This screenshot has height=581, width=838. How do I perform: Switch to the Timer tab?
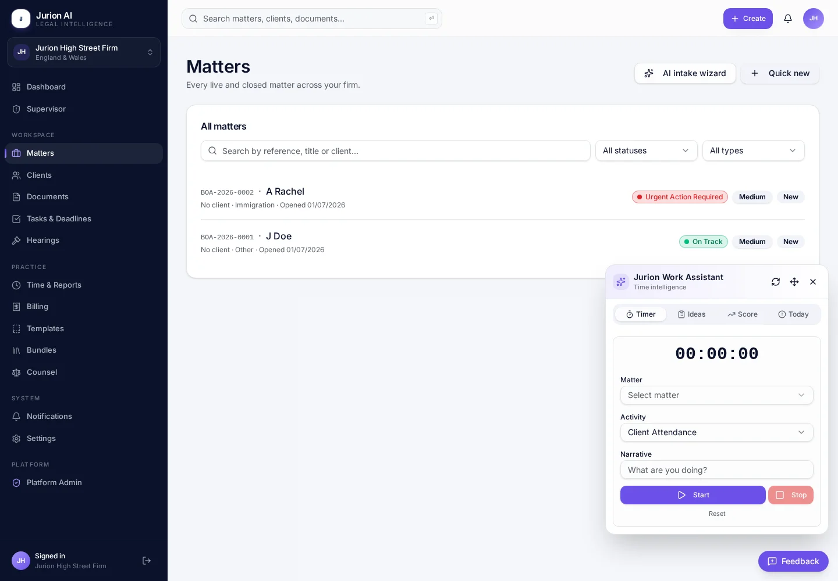click(641, 314)
